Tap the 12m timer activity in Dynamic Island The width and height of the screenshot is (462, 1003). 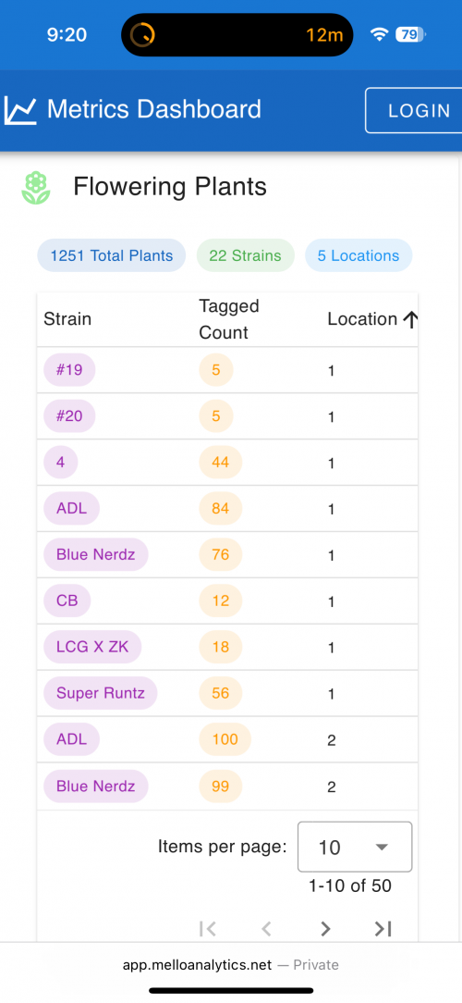coord(324,34)
